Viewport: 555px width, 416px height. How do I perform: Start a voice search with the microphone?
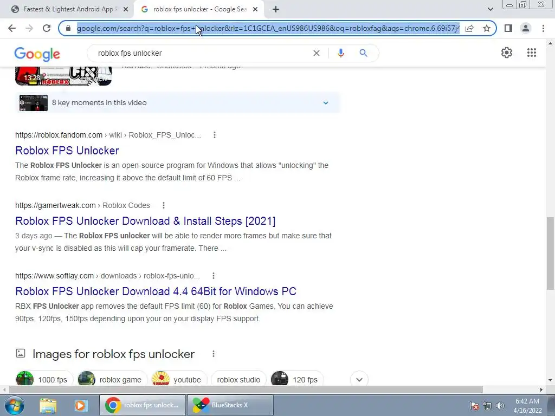tap(340, 53)
